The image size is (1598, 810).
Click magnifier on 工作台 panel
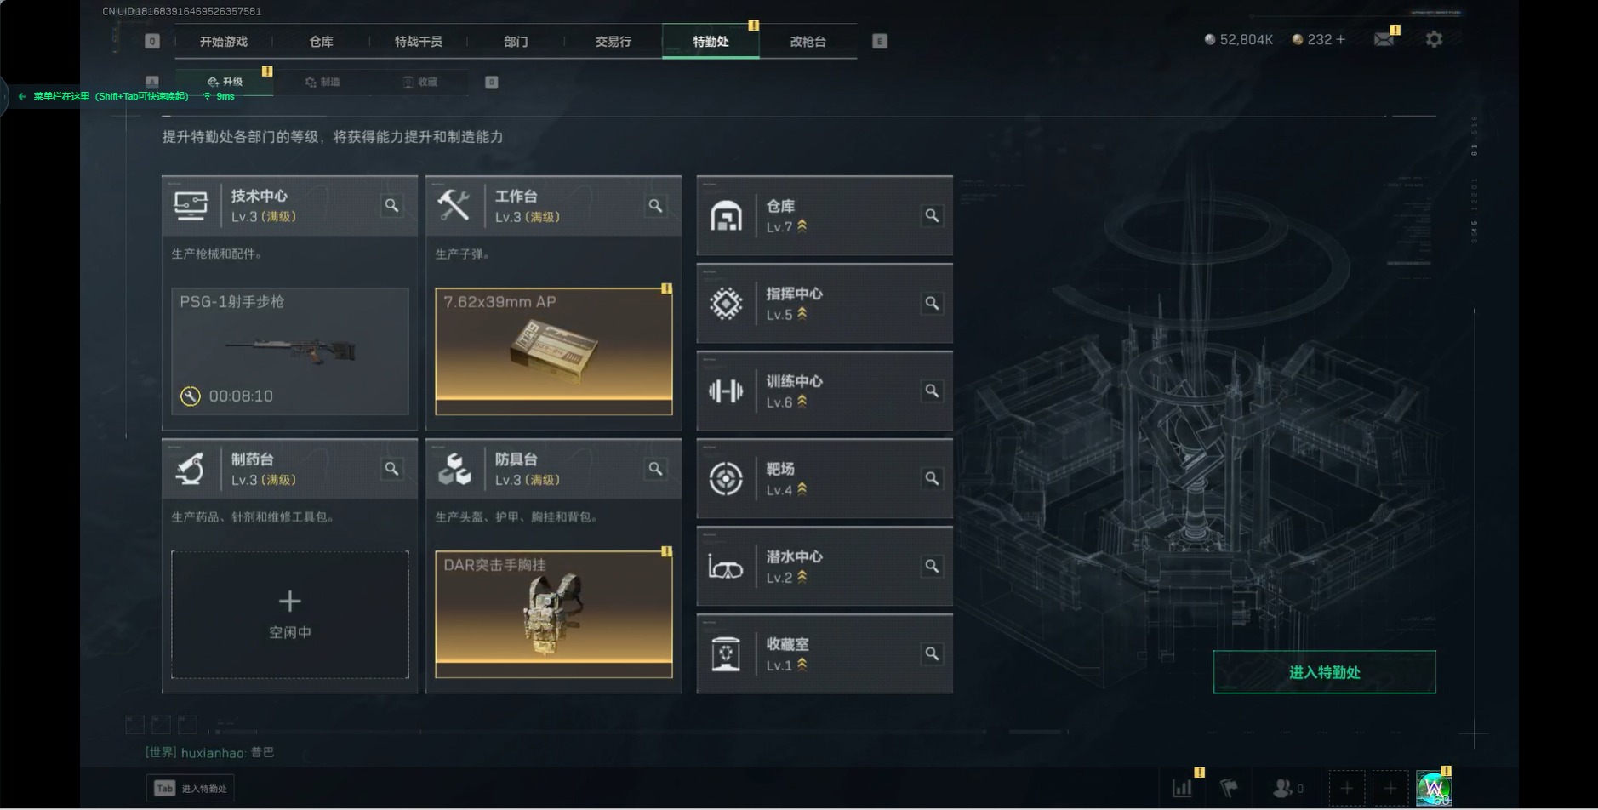pyautogui.click(x=655, y=205)
